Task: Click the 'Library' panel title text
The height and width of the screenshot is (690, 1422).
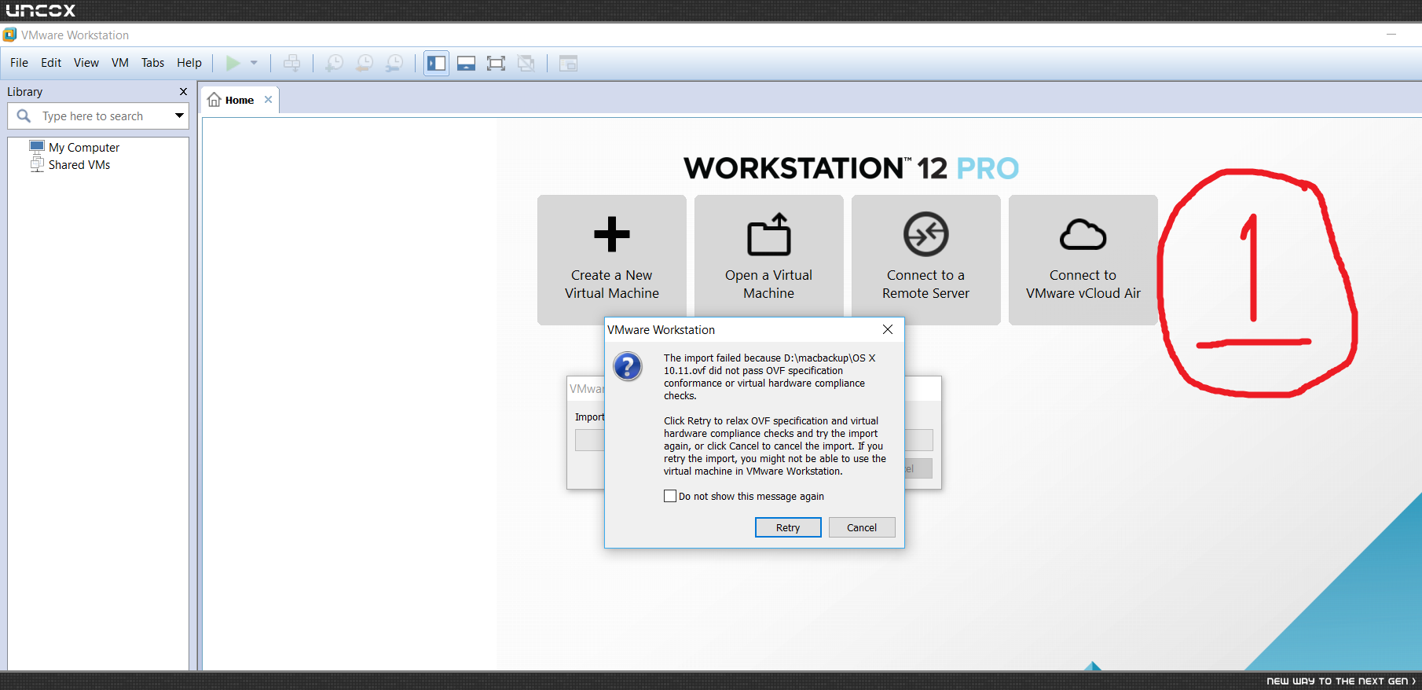Action: pyautogui.click(x=25, y=92)
